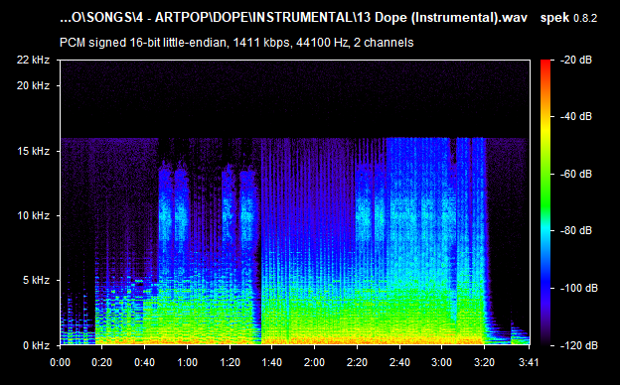Click the 0:20 time axis label

102,362
